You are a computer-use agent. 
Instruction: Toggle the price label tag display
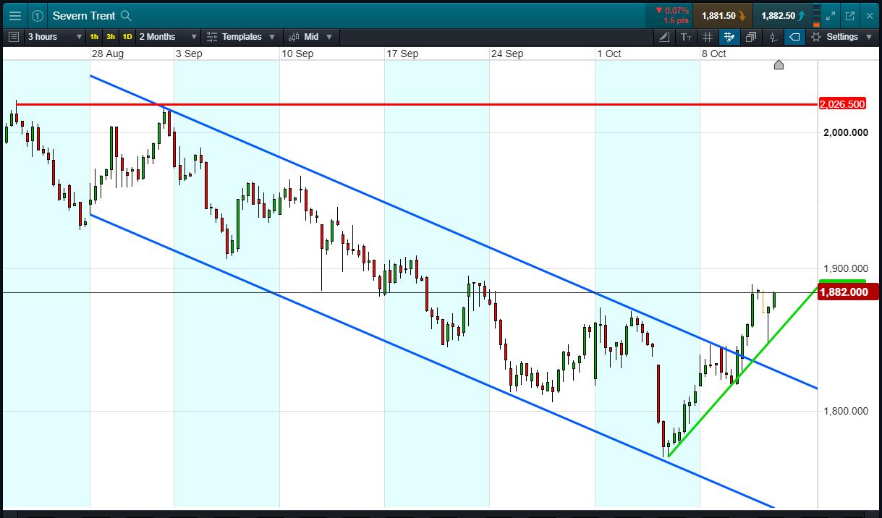794,37
